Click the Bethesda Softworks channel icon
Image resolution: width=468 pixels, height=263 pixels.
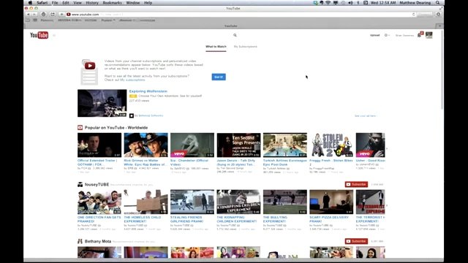pyautogui.click(x=132, y=115)
